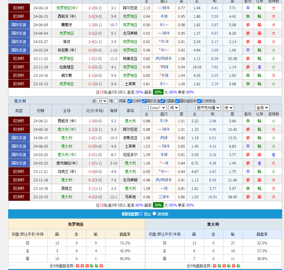The width and height of the screenshot is (284, 270).
Task: Toggle the 同客 checkbox
Action: point(116,101)
